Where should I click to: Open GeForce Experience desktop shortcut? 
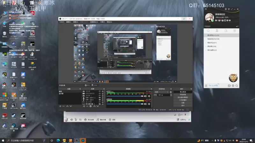[4, 56]
